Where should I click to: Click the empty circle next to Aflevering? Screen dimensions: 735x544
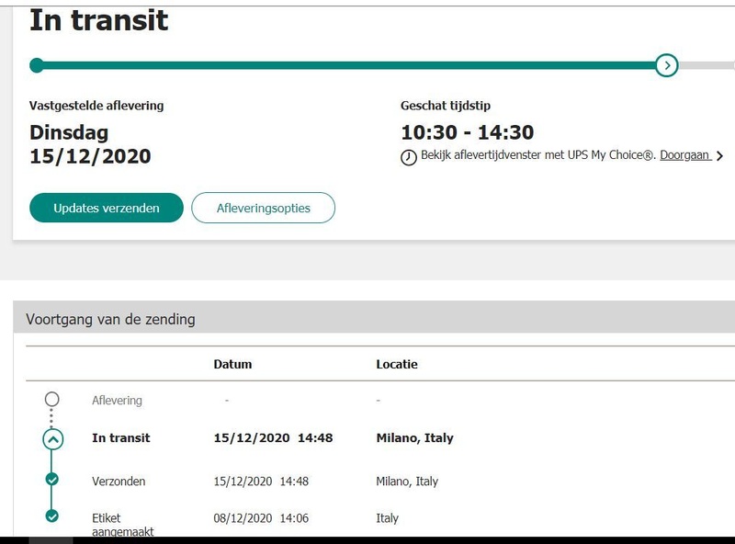click(x=51, y=400)
